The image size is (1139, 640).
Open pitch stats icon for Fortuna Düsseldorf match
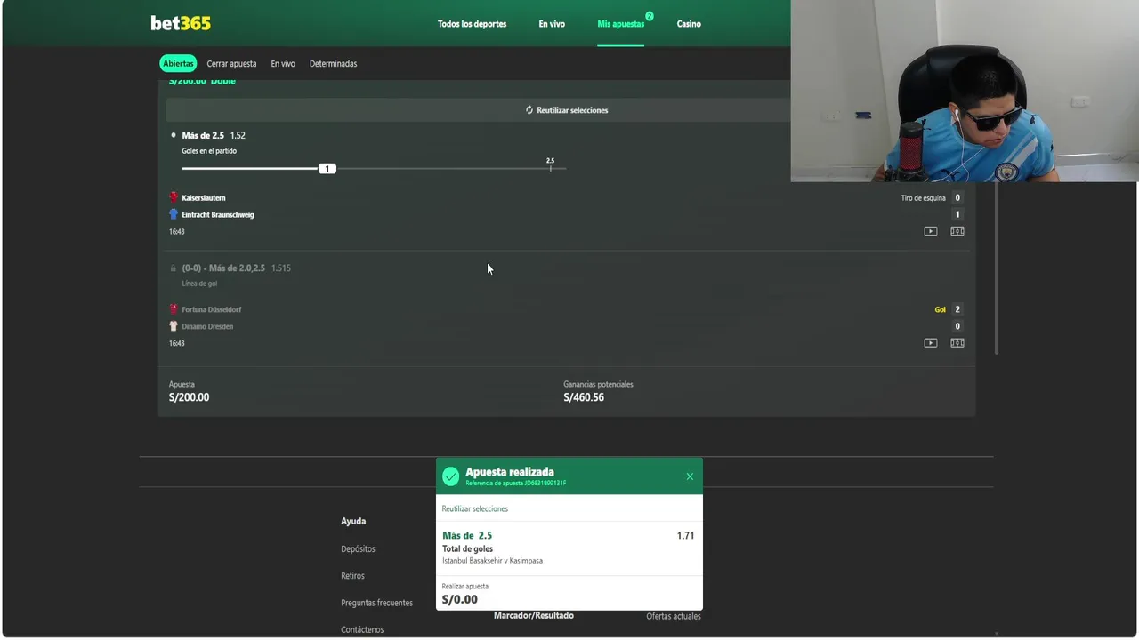pos(957,343)
